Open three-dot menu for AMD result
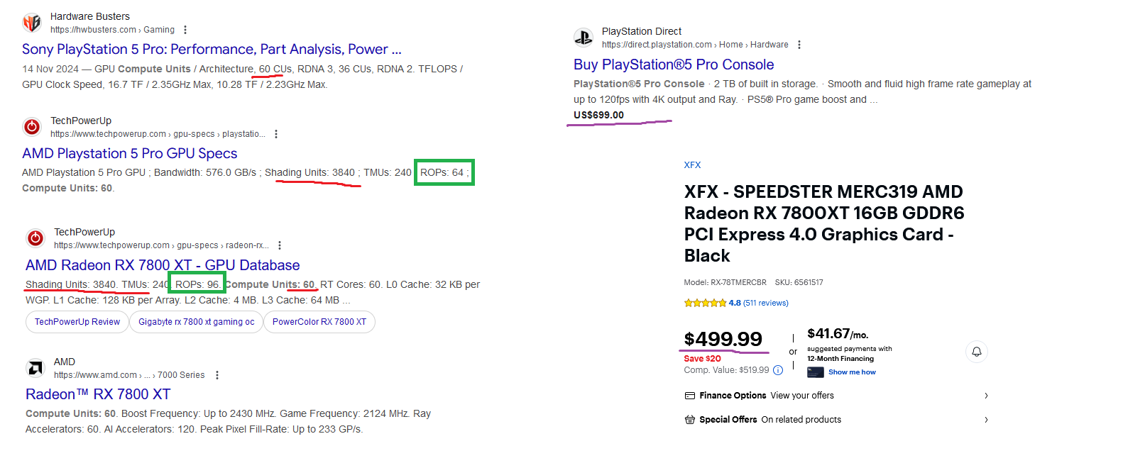 (217, 375)
